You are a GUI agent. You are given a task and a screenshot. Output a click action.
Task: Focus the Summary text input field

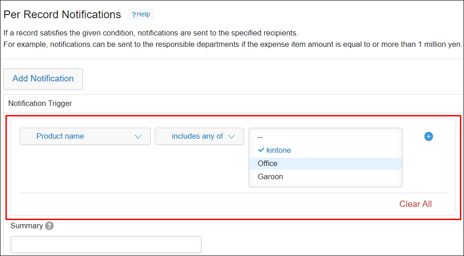tap(106, 245)
